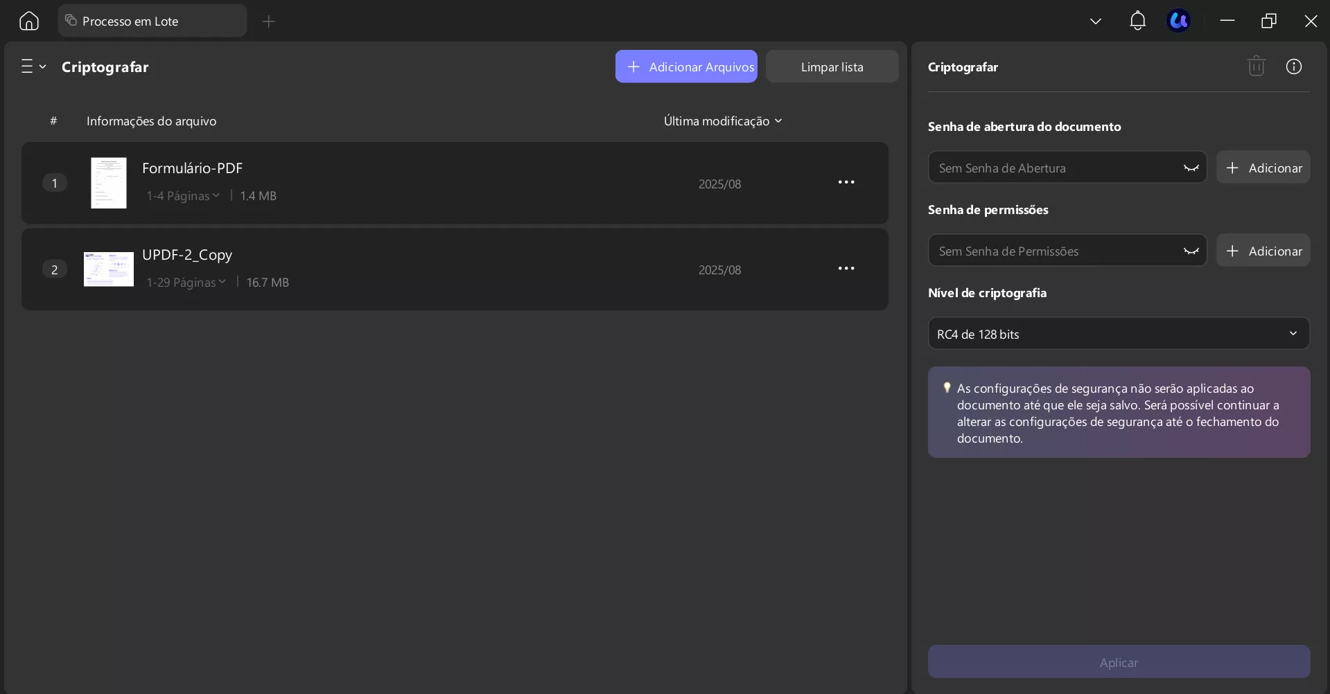Open the three-dot menu for UPDF-2_Copy
This screenshot has height=694, width=1330.
846,268
